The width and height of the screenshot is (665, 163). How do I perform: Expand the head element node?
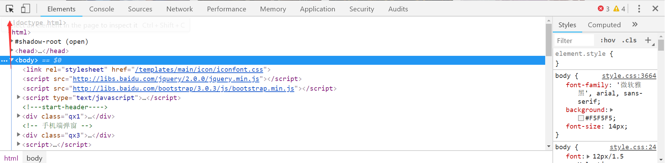click(12, 51)
